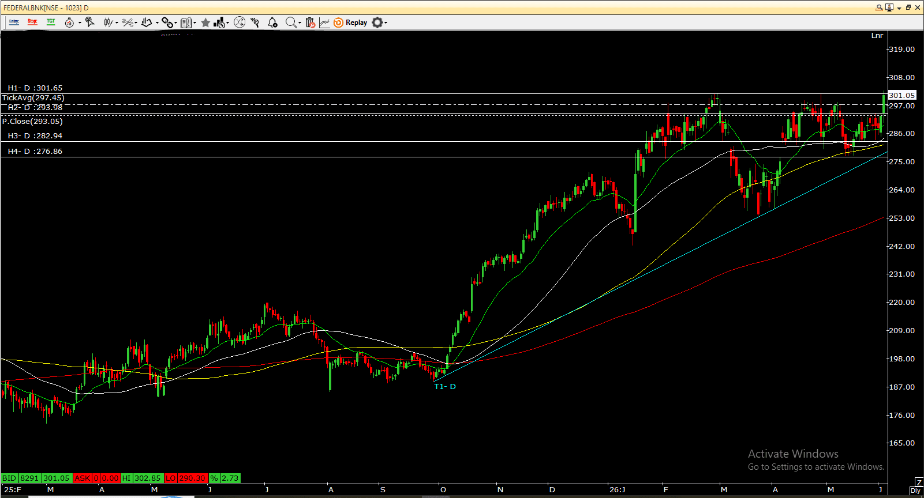Click the shuffle circular arrows icon
The image size is (924, 498).
(x=240, y=22)
